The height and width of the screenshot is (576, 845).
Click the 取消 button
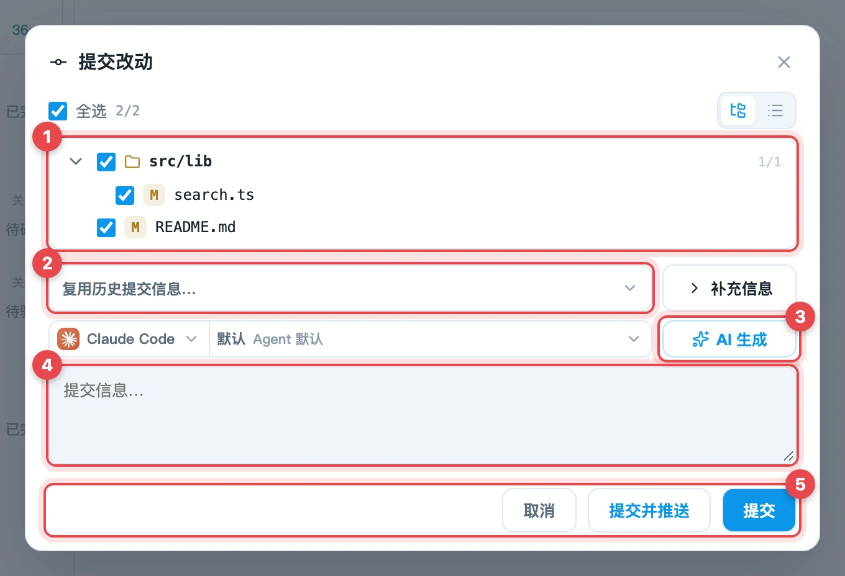[x=539, y=511]
